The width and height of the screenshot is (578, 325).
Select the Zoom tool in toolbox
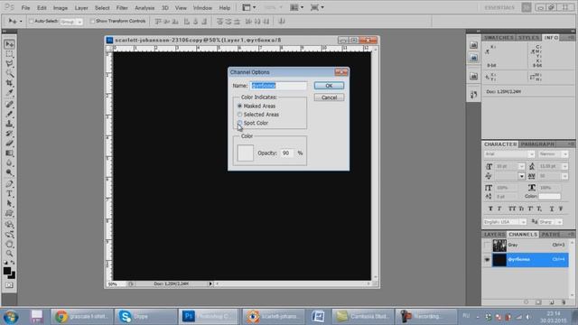pos(9,254)
